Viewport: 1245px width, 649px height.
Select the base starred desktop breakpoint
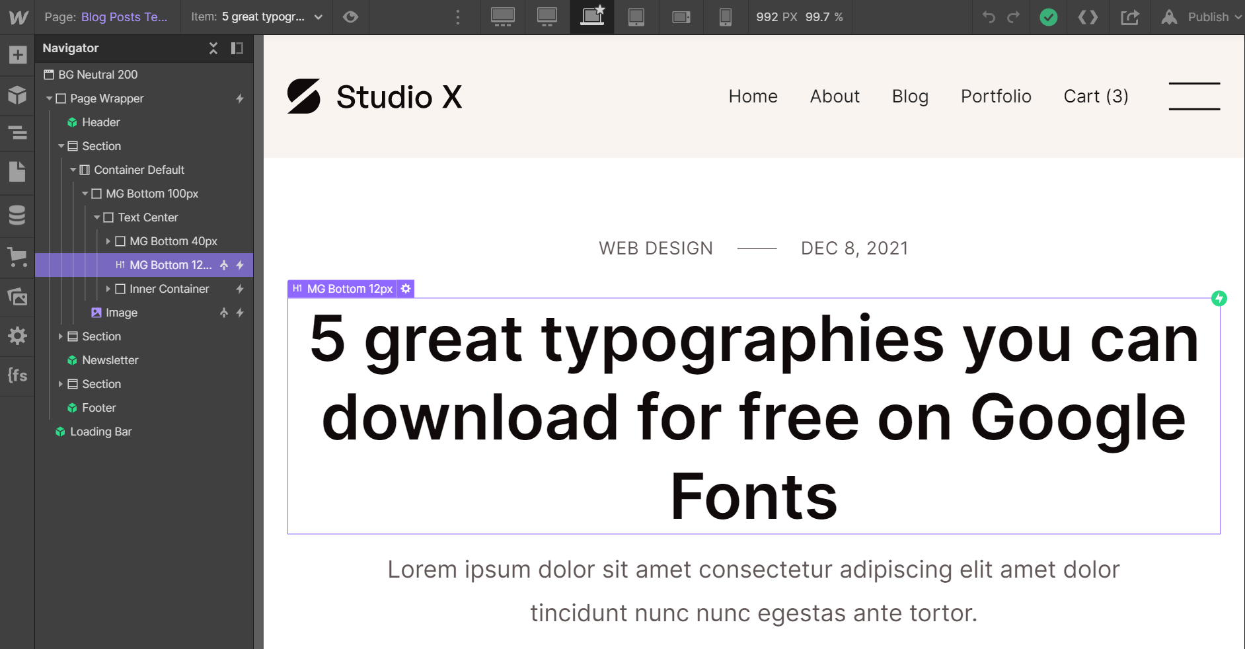tap(592, 17)
